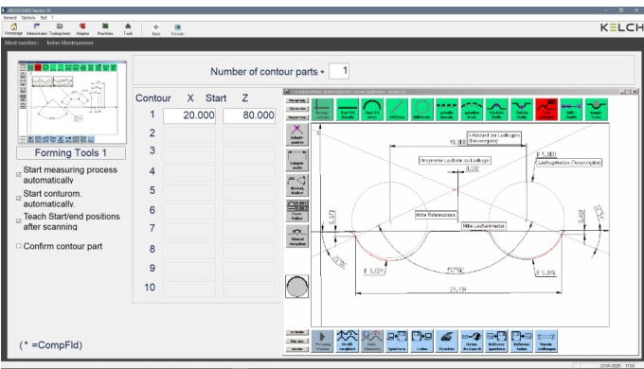644x369 pixels.
Task: Click the Forming Tools 1 button
Action: click(x=71, y=153)
